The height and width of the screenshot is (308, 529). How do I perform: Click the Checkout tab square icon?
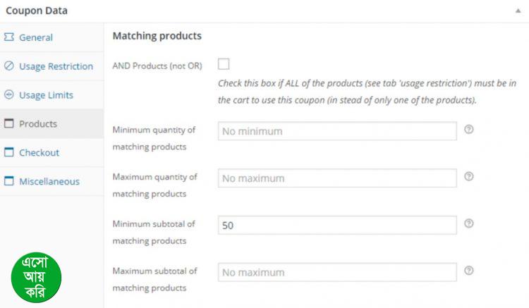point(9,153)
